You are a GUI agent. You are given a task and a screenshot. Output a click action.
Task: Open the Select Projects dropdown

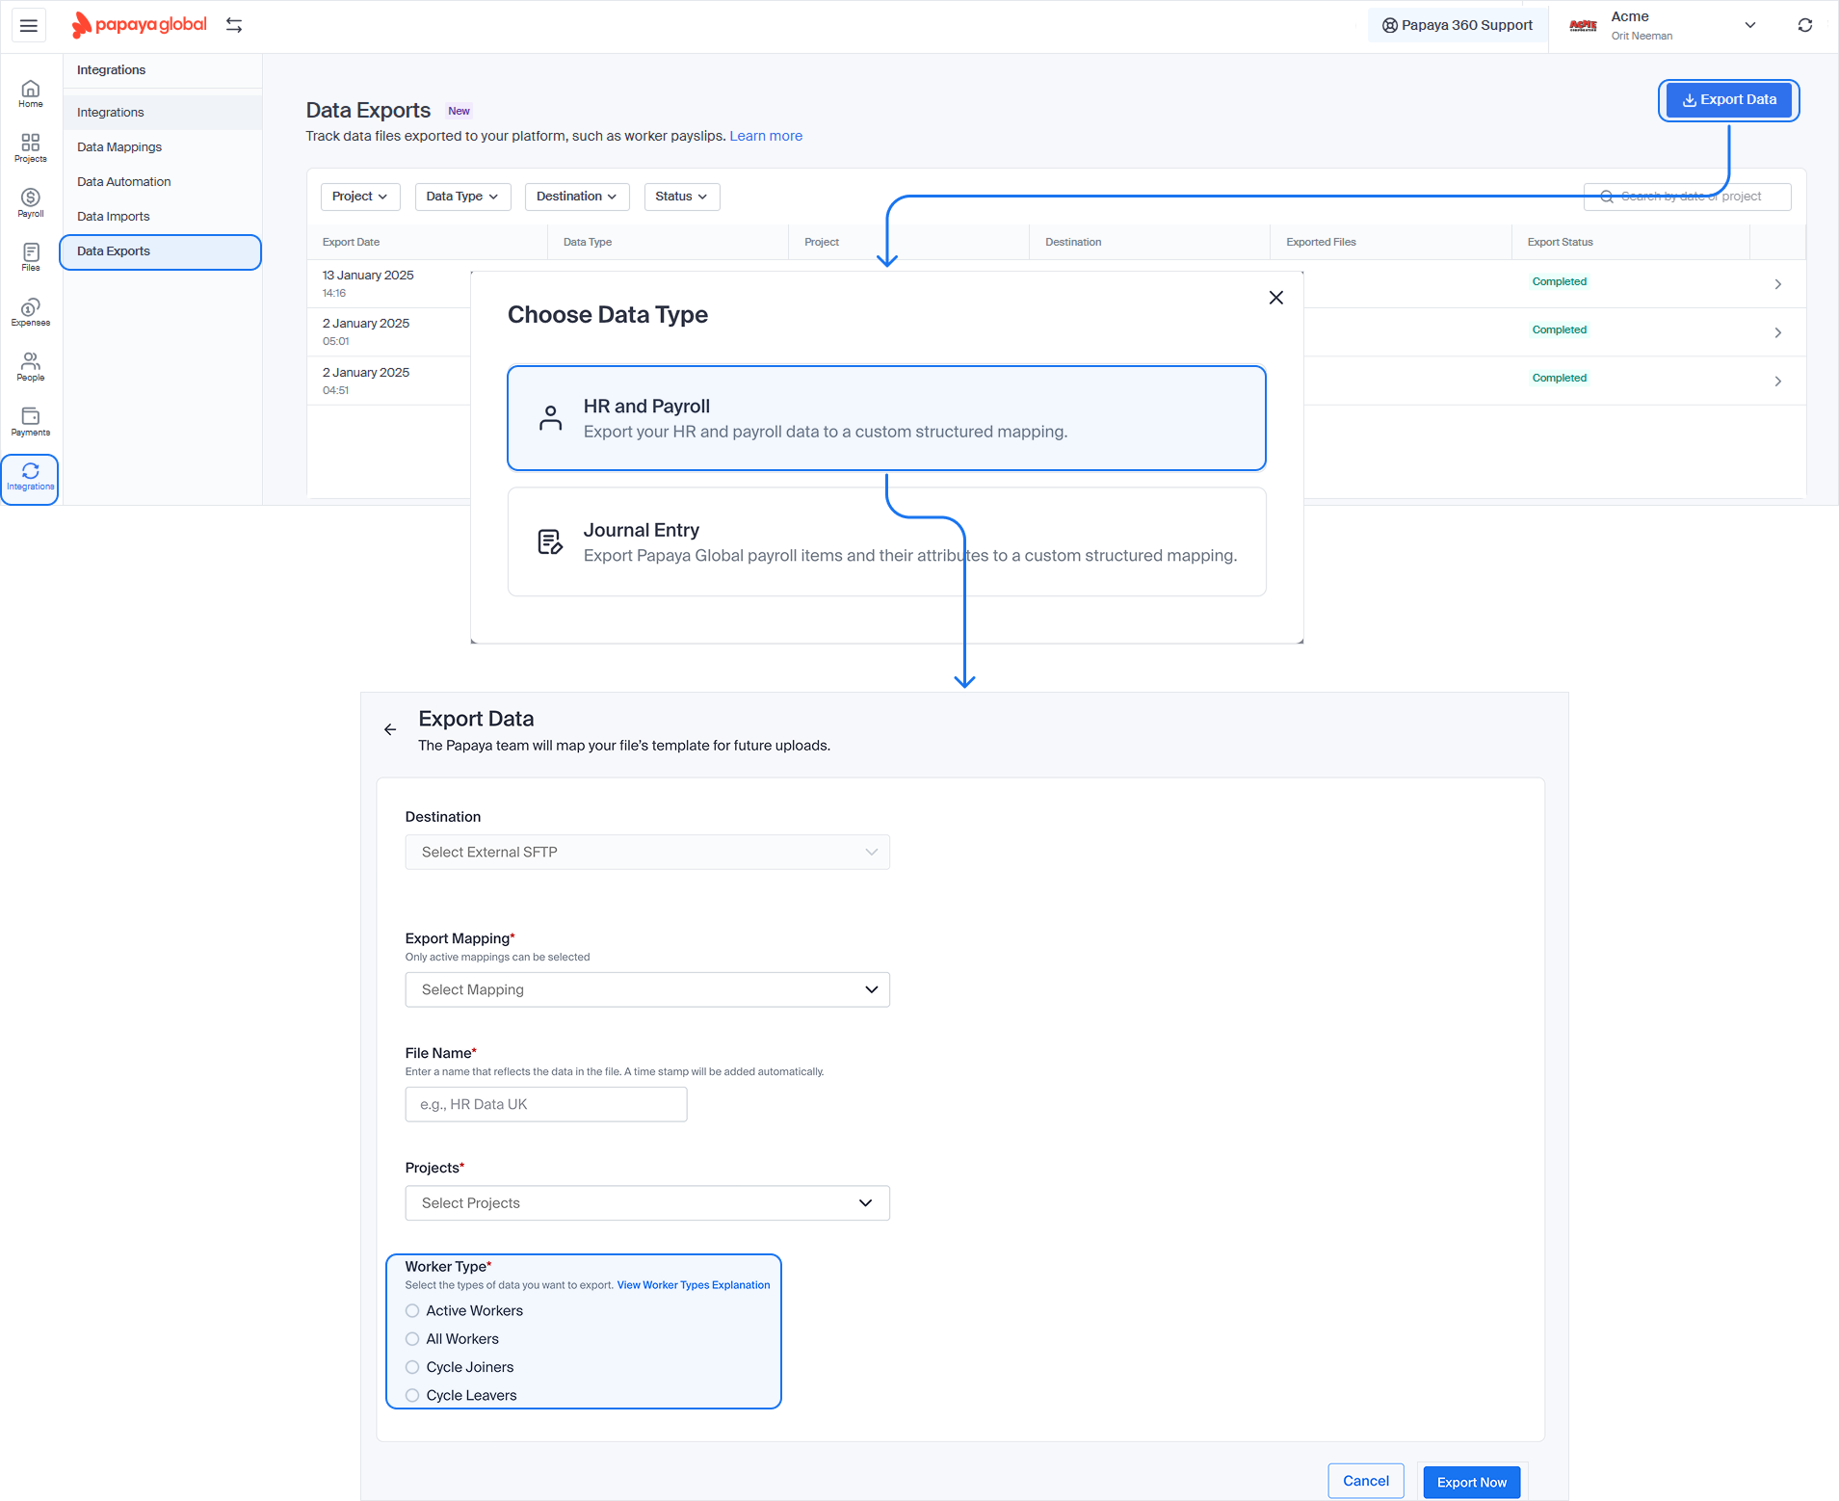click(647, 1203)
